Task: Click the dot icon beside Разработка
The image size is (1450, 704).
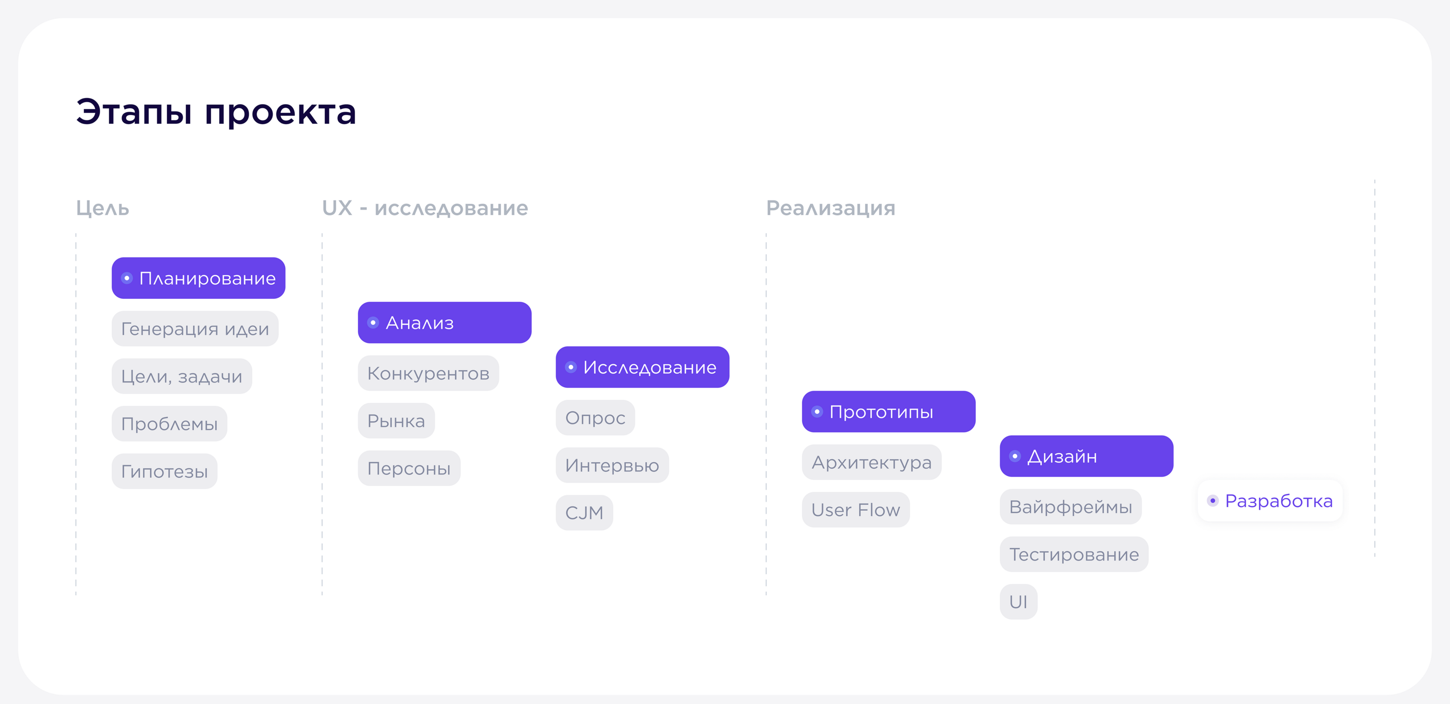Action: click(1213, 500)
